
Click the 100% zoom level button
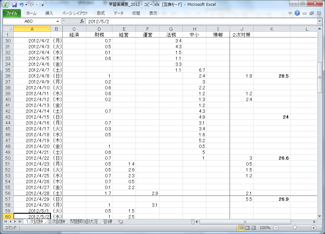tap(265, 228)
